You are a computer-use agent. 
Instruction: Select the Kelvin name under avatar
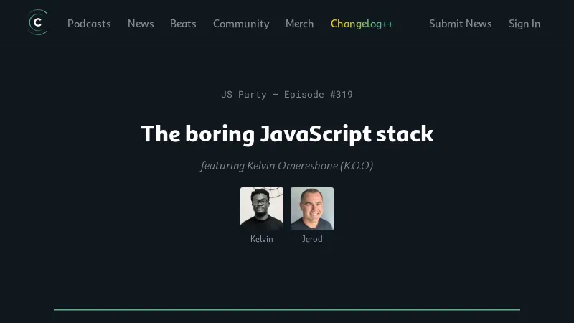pos(262,239)
